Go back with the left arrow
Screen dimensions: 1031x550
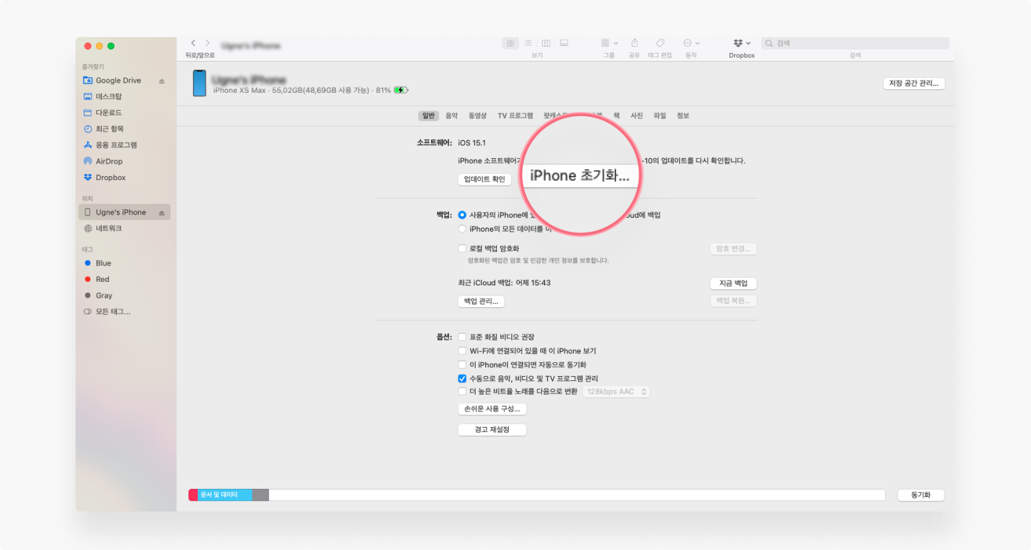coord(193,43)
